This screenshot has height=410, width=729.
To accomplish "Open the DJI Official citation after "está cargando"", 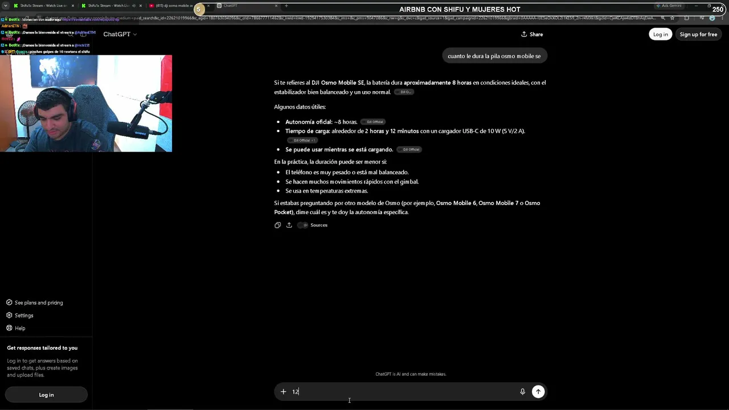I will point(409,150).
